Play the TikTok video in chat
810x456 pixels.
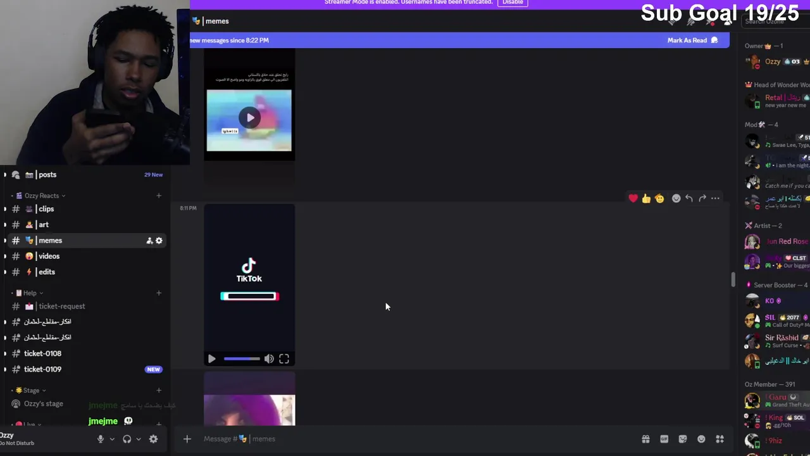[211, 359]
